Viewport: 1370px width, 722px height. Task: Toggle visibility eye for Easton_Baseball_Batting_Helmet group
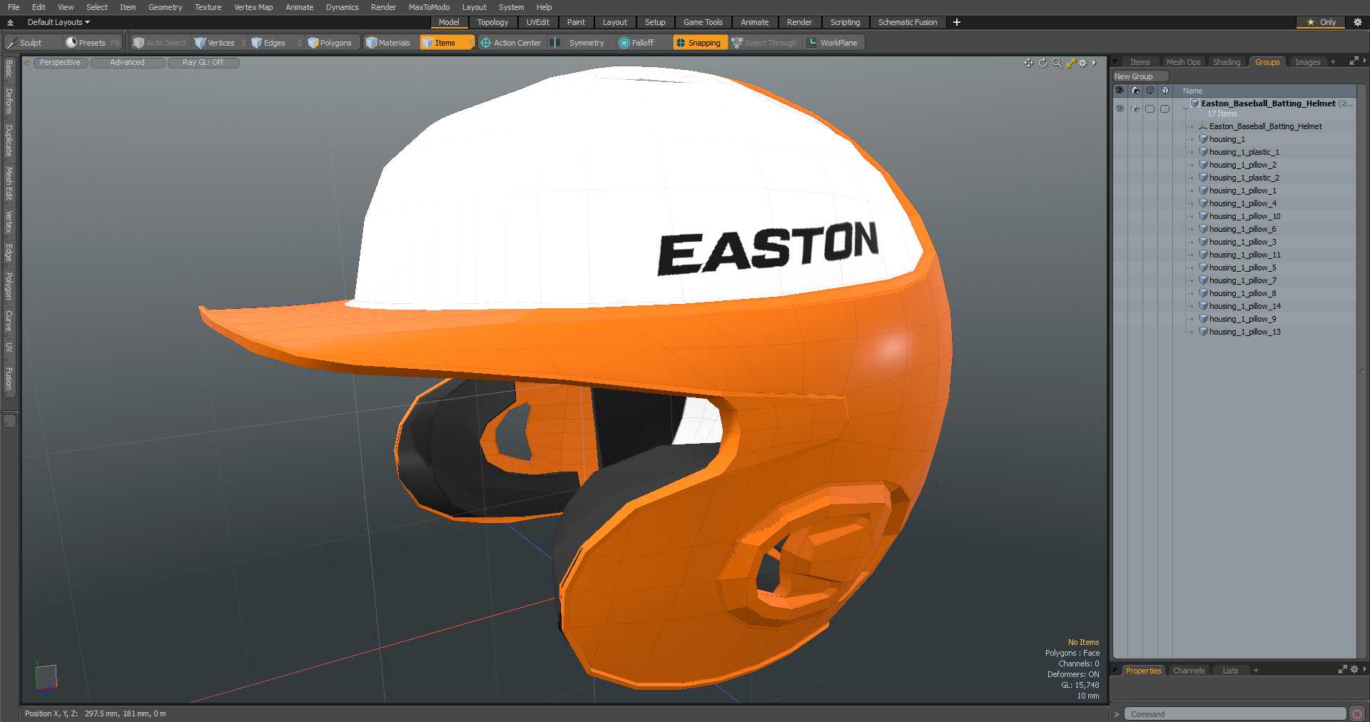1120,108
